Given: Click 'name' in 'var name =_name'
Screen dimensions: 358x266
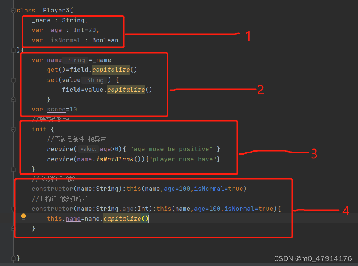Looking at the screenshot, I should [54, 60].
